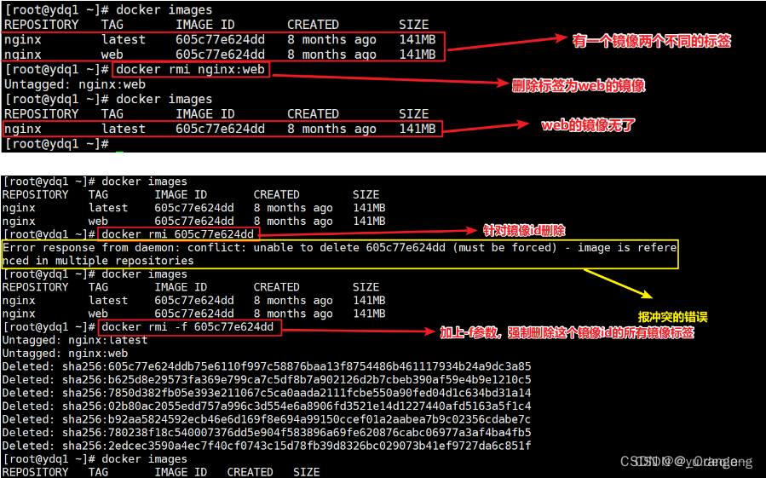The width and height of the screenshot is (766, 478).
Task: Click the "docker rmi nginx:web" command text
Action: 191,69
